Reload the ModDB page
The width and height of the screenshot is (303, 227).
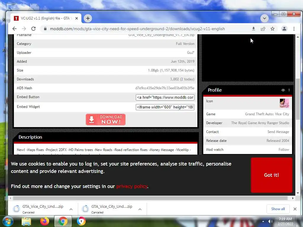[x=33, y=29]
